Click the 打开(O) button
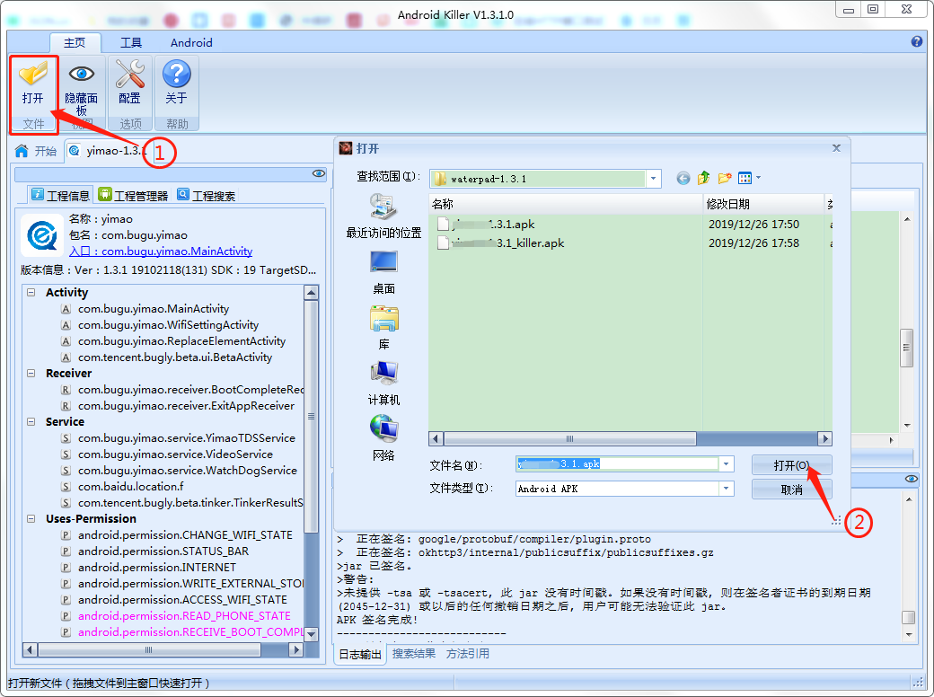 pos(791,464)
